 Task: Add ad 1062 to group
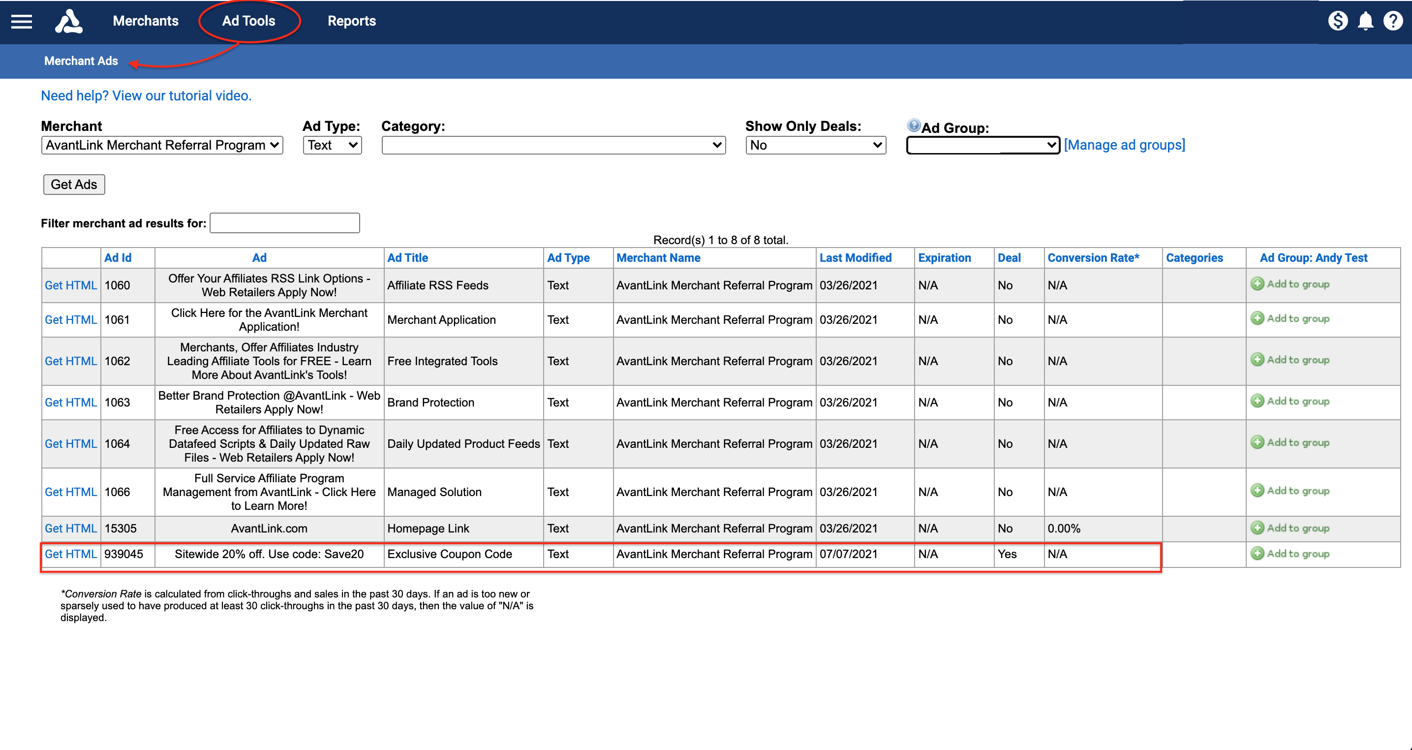[x=1290, y=360]
